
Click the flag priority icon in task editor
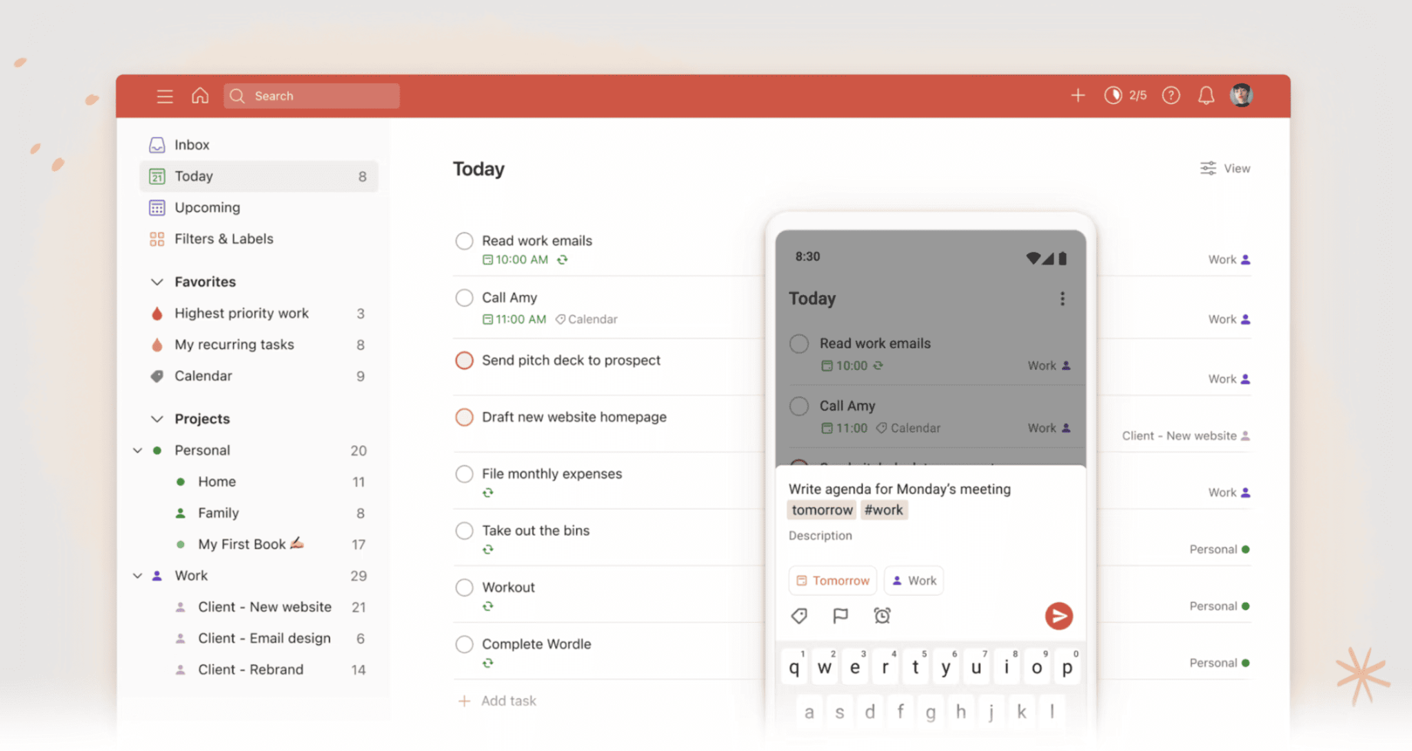(838, 615)
